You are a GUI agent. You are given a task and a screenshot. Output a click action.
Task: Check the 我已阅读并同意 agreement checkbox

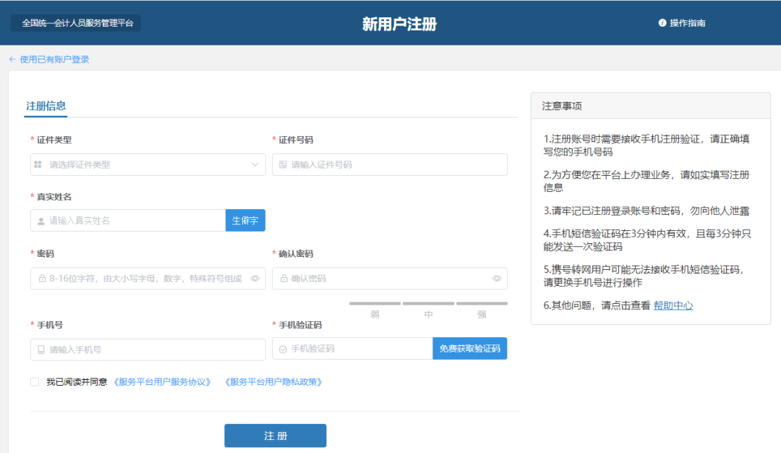coord(35,382)
